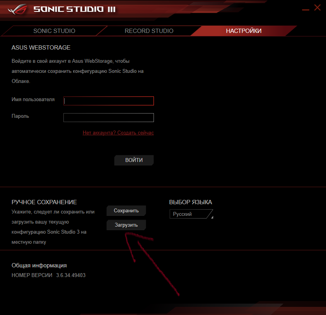The image size is (326, 315).
Task: Click the ВЫБОР ЯЗЫКА label
Action: pos(190,202)
